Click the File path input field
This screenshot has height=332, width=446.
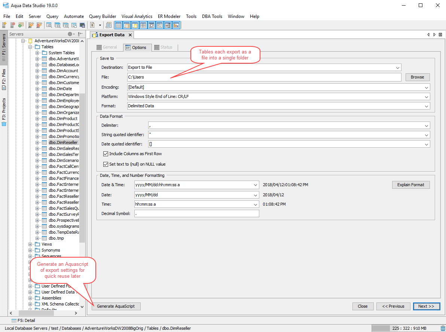(264, 77)
